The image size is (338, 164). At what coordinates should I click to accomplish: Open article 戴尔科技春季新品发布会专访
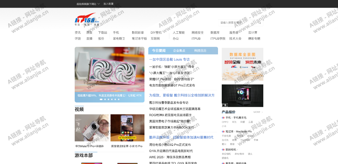169,103
